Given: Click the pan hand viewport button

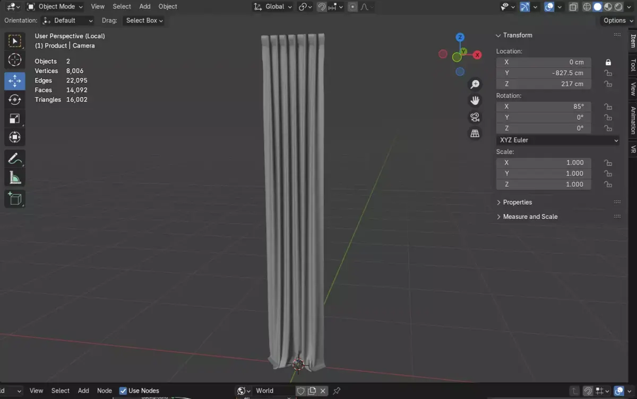Looking at the screenshot, I should coord(475,101).
